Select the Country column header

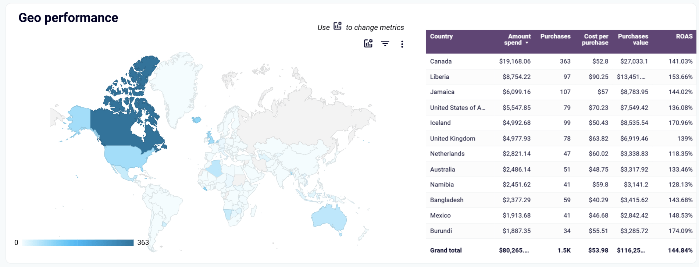441,36
